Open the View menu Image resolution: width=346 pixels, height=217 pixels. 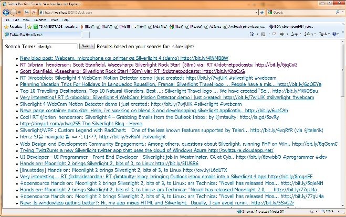coord(26,20)
